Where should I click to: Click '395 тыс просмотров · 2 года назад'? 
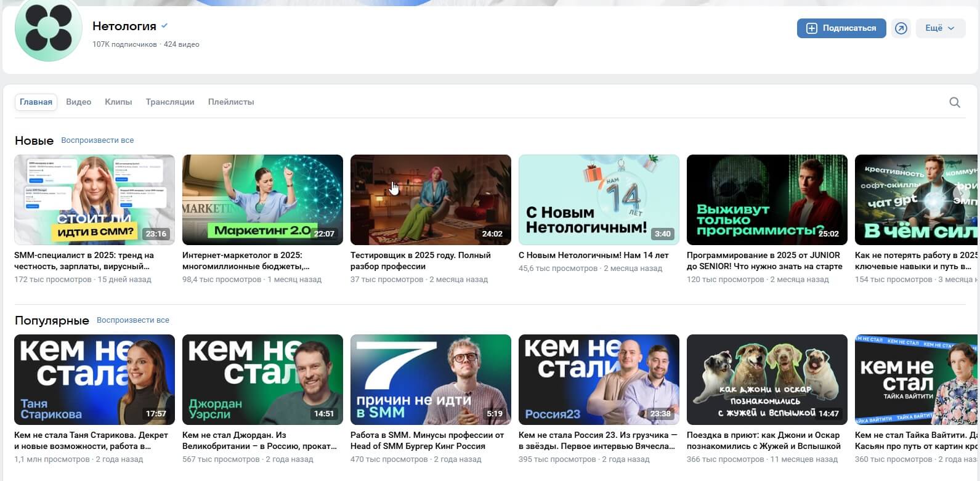pos(584,459)
